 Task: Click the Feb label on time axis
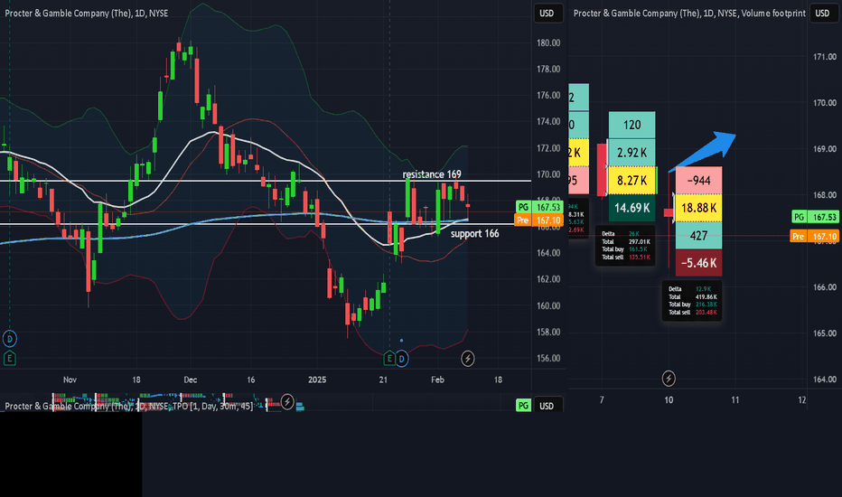pos(437,380)
